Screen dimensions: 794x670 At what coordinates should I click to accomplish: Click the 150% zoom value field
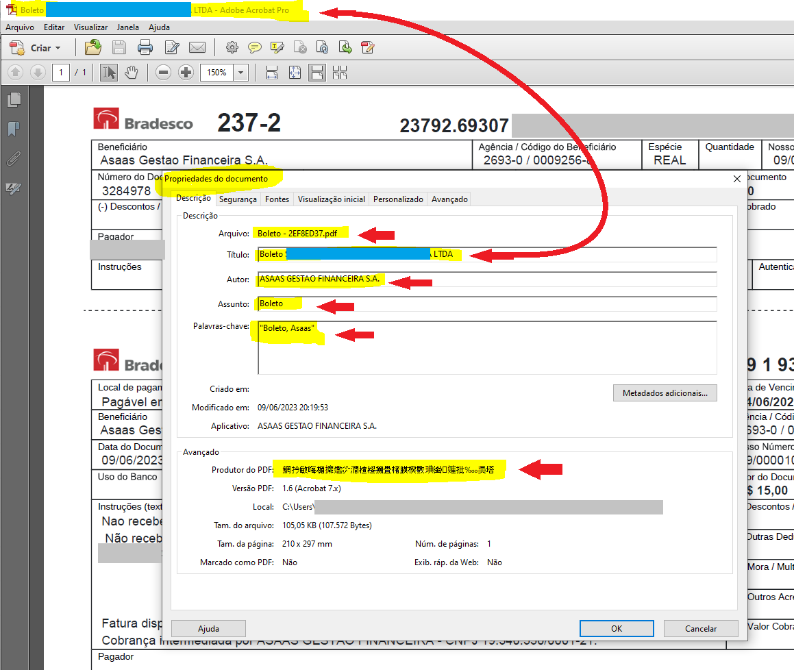(x=216, y=73)
